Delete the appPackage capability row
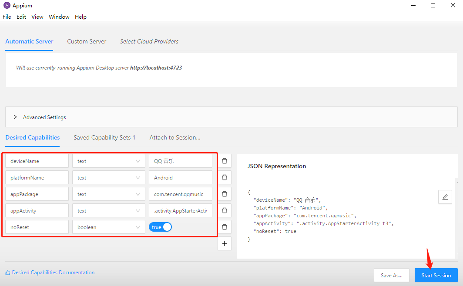Screen dimensions: 463x286 (x=225, y=194)
